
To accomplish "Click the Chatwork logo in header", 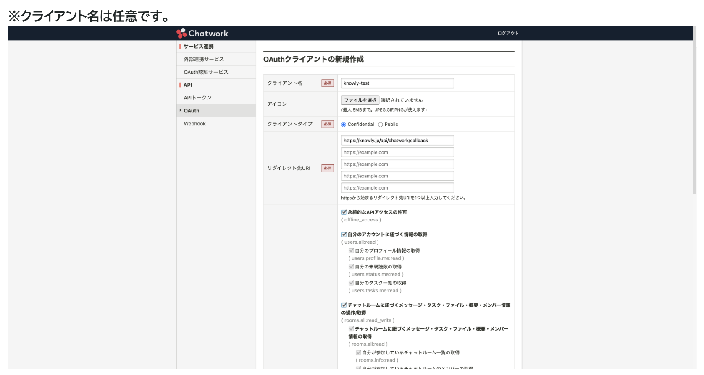I will [202, 34].
